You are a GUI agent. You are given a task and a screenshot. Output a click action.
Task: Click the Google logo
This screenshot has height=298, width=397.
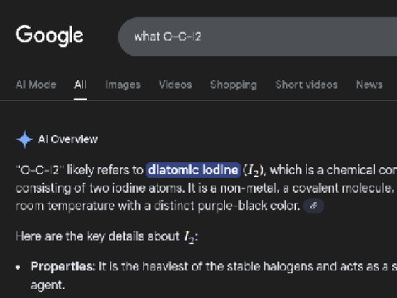tap(50, 36)
